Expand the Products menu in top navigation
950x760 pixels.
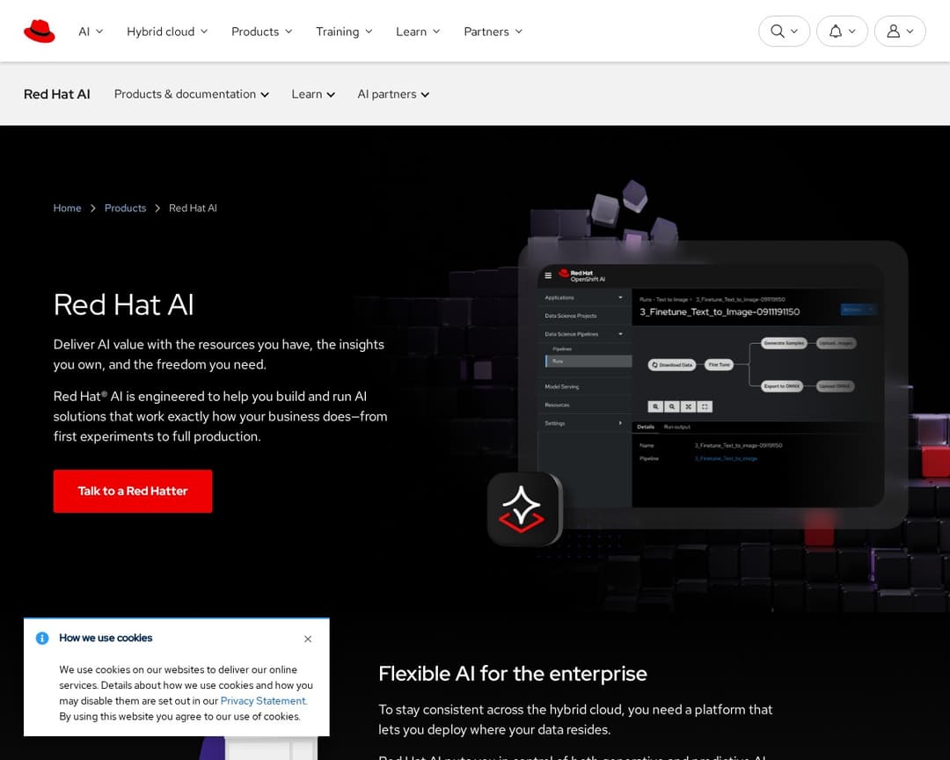tap(262, 32)
